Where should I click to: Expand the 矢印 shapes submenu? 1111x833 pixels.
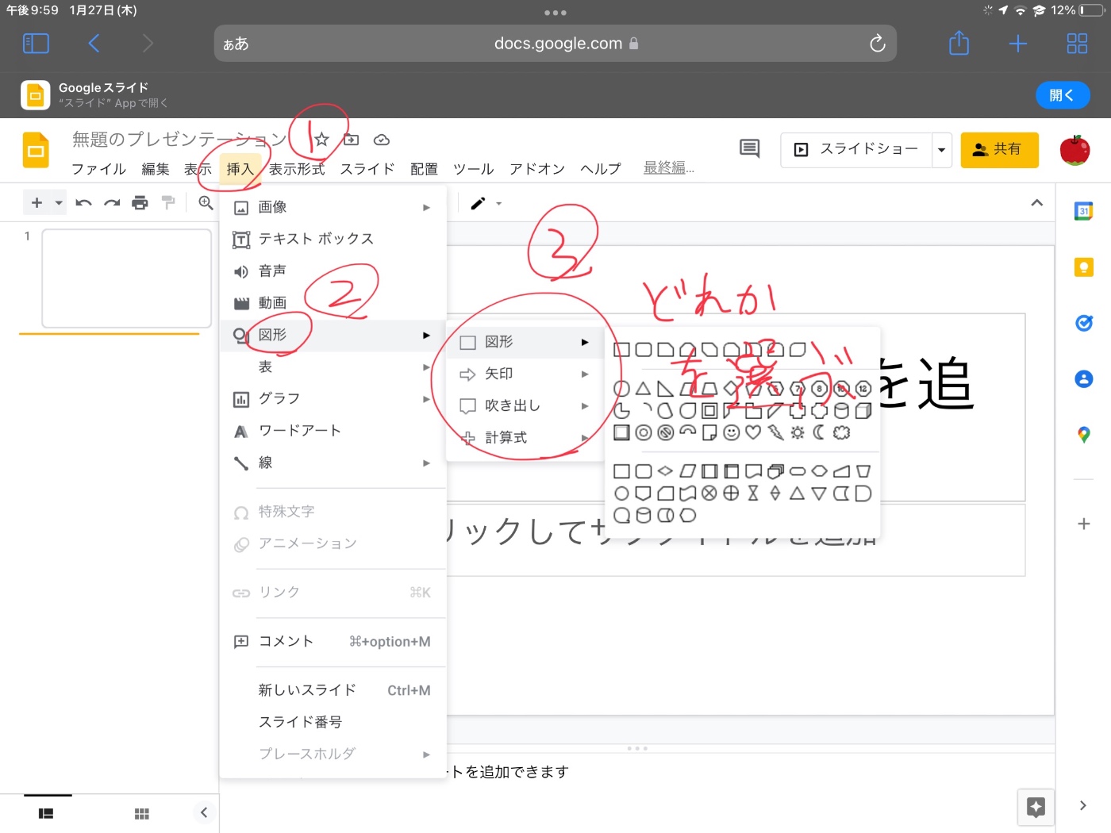525,374
